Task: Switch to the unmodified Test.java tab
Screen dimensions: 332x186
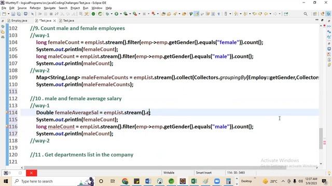Action: [x=67, y=21]
